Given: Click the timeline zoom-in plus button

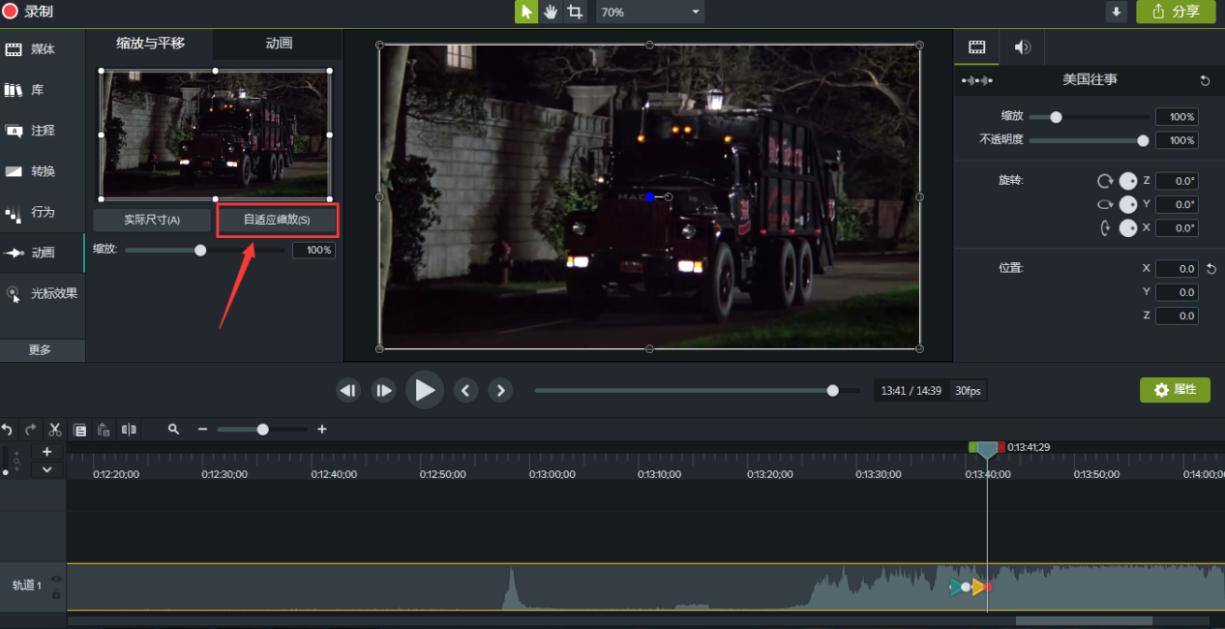Looking at the screenshot, I should (322, 429).
